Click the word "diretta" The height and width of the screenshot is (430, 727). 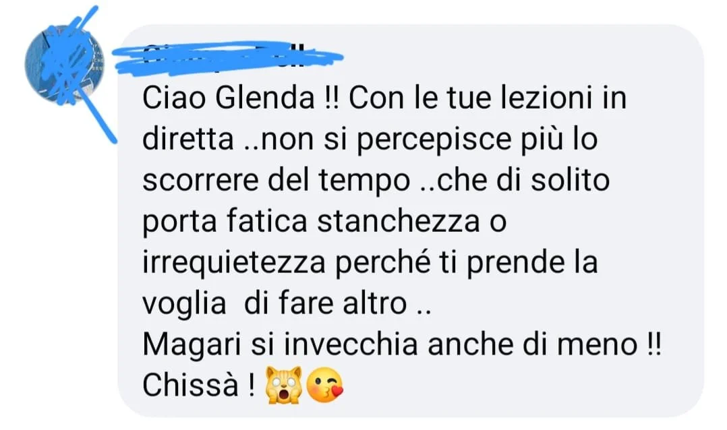[x=187, y=139]
